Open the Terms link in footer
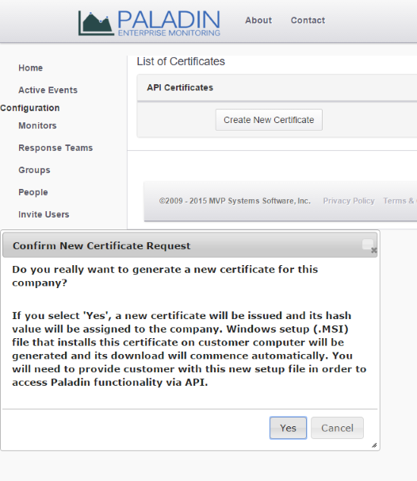 pos(400,201)
